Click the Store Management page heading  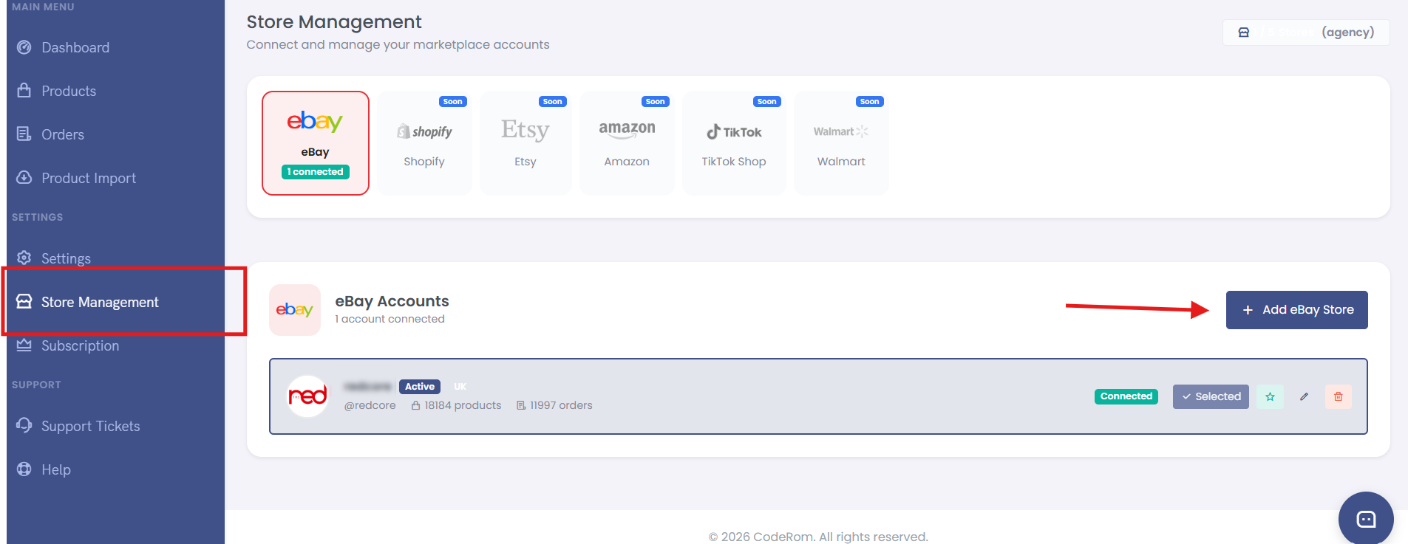334,22
